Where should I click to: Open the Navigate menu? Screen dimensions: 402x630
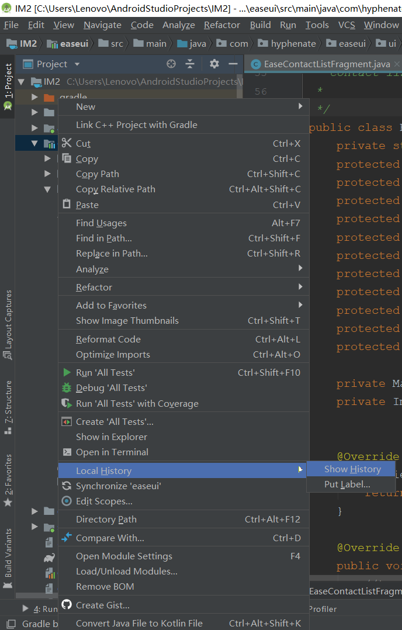click(x=102, y=25)
